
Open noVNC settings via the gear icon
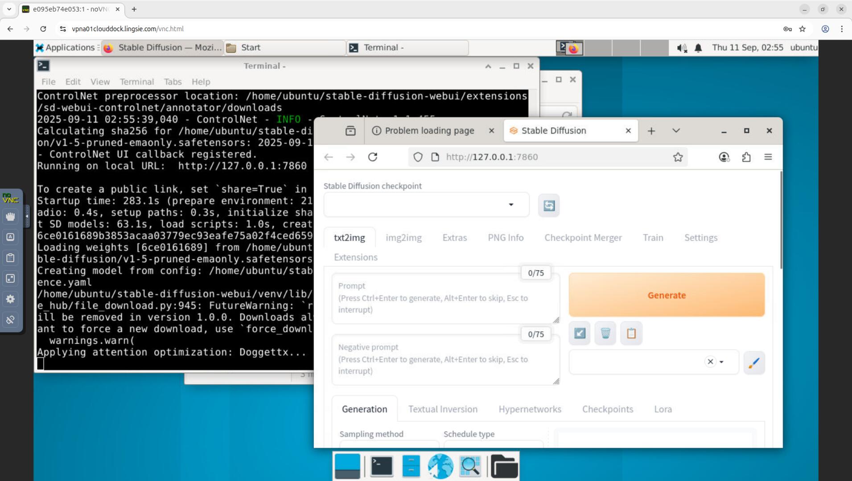tap(10, 299)
